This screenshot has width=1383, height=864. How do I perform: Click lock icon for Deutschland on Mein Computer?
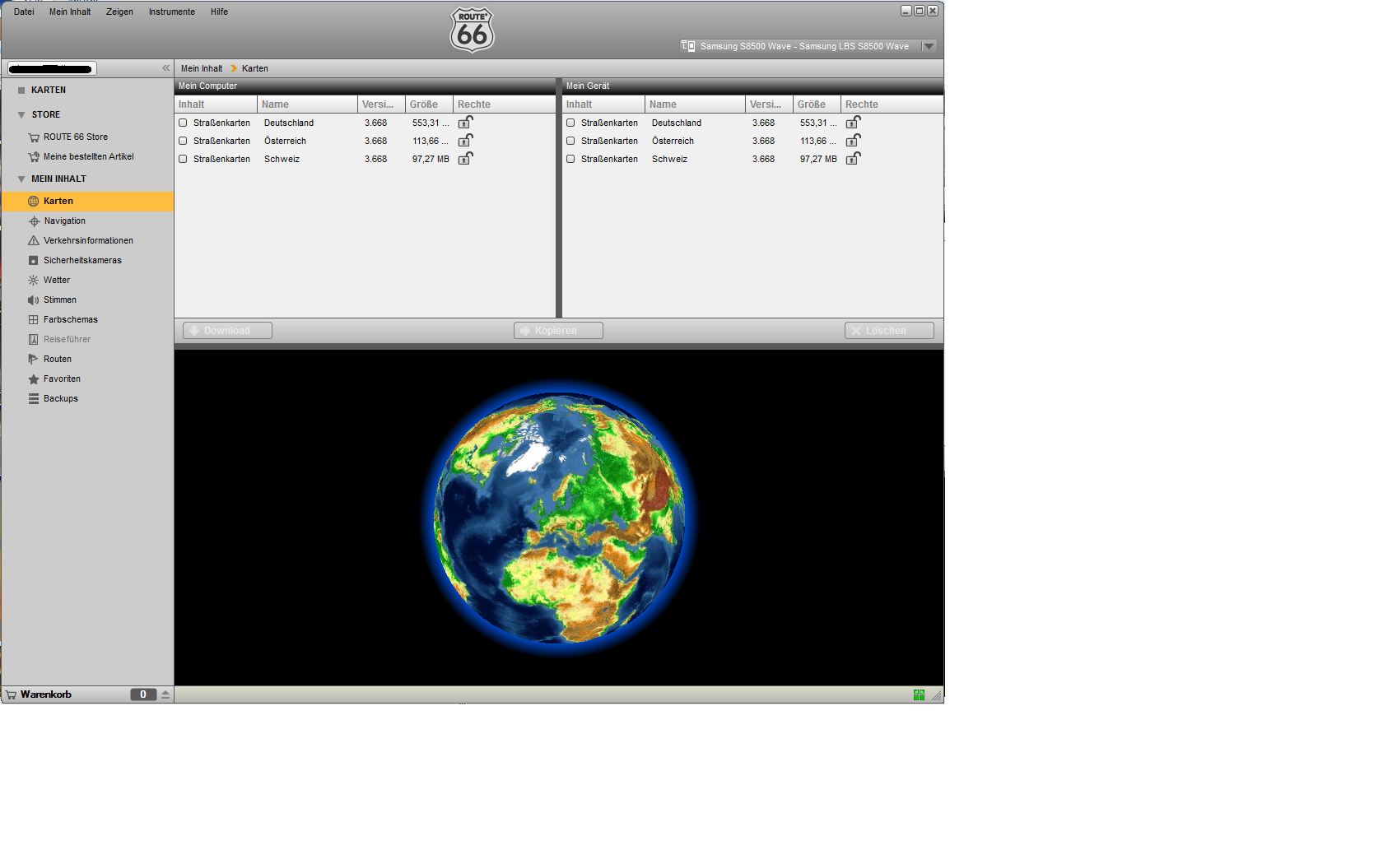click(466, 123)
